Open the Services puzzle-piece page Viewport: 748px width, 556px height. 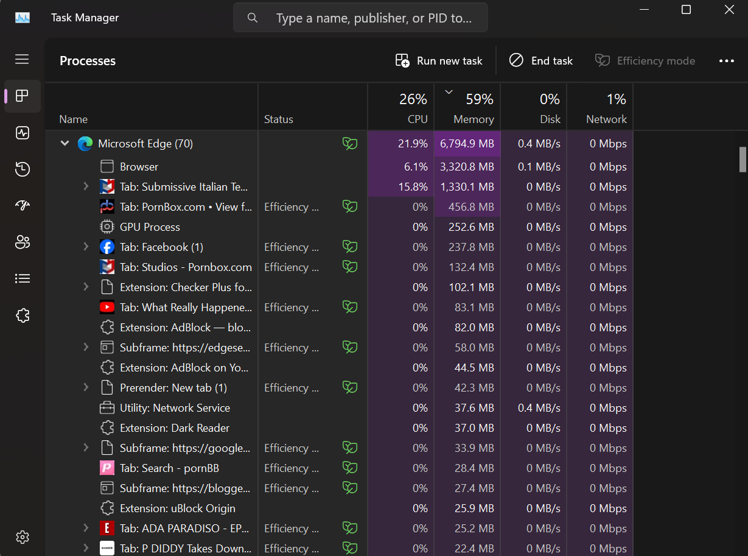[x=23, y=315]
